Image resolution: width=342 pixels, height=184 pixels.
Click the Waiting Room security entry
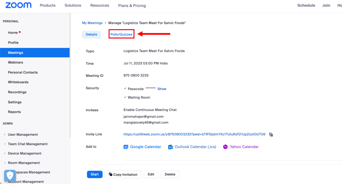coord(139,98)
